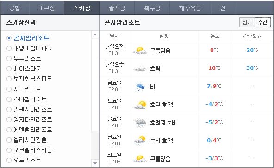The width and height of the screenshot is (274, 168).
Task: Click the resort list scroll-up arrow
Action: 95,34
